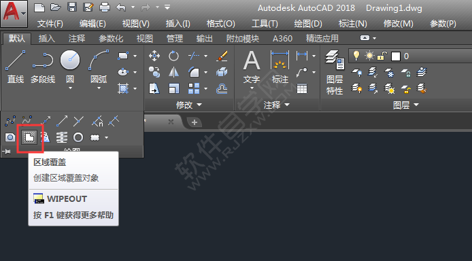Image resolution: width=472 pixels, height=261 pixels.
Task: Expand the Rectangle tool dropdown arrow
Action: click(x=135, y=56)
